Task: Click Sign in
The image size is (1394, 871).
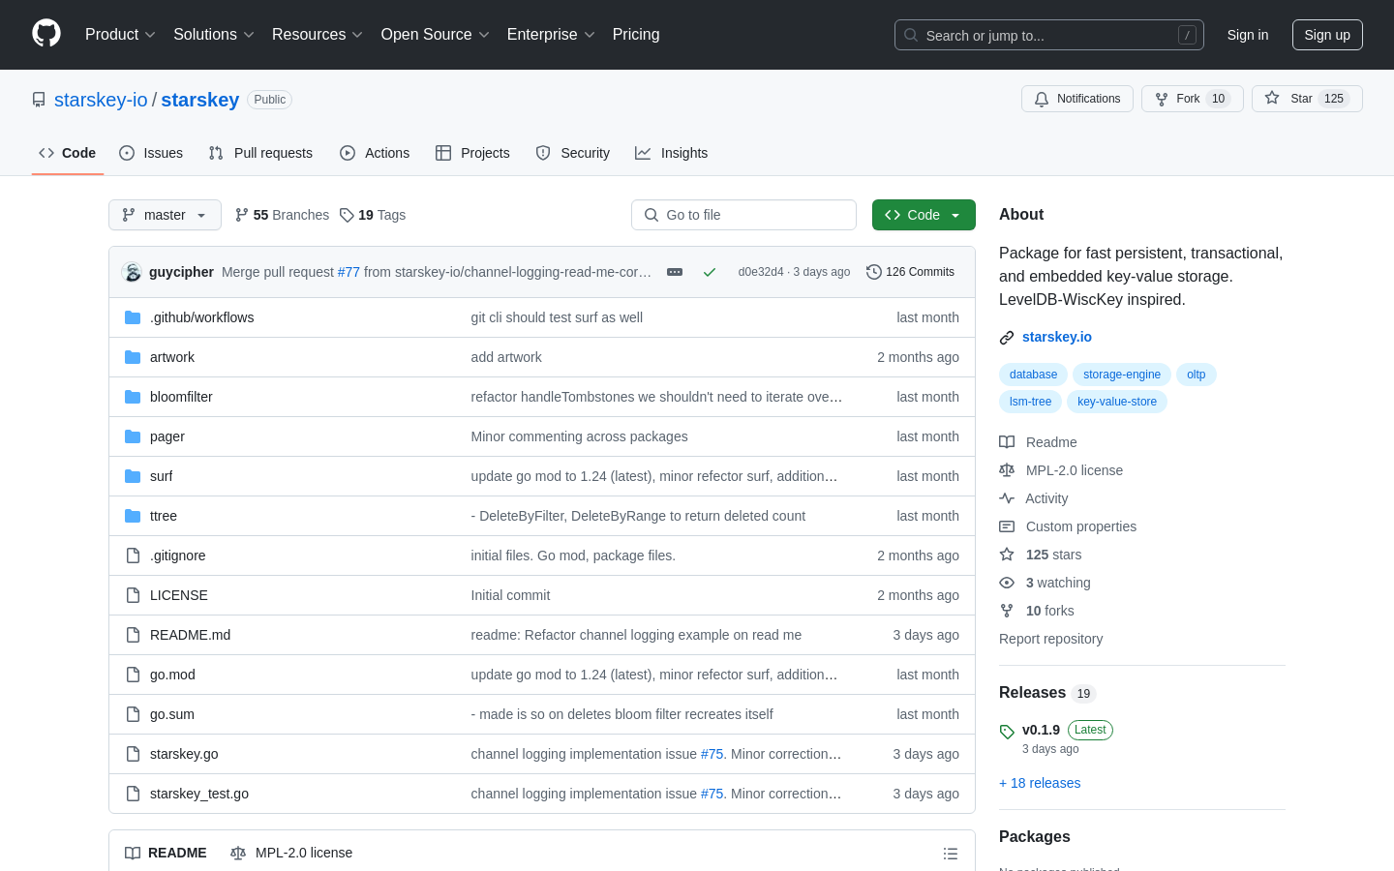Action: tap(1248, 35)
